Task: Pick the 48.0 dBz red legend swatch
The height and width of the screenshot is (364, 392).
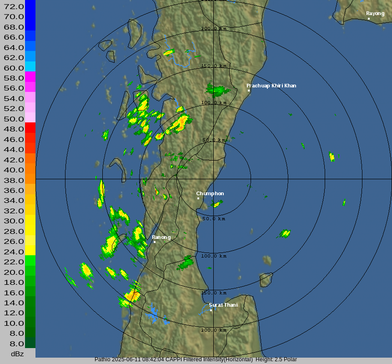Action: point(30,128)
